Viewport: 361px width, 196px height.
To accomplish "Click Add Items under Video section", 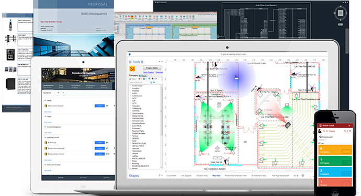I will tap(48, 122).
